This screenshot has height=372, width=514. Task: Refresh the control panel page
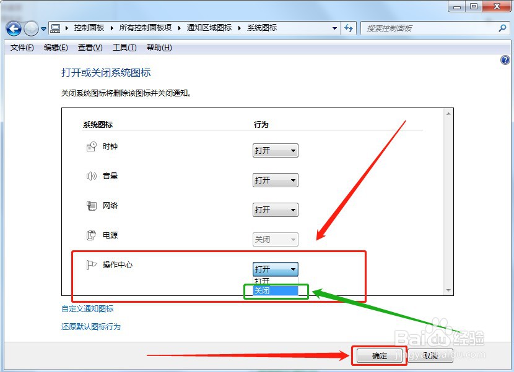[349, 28]
